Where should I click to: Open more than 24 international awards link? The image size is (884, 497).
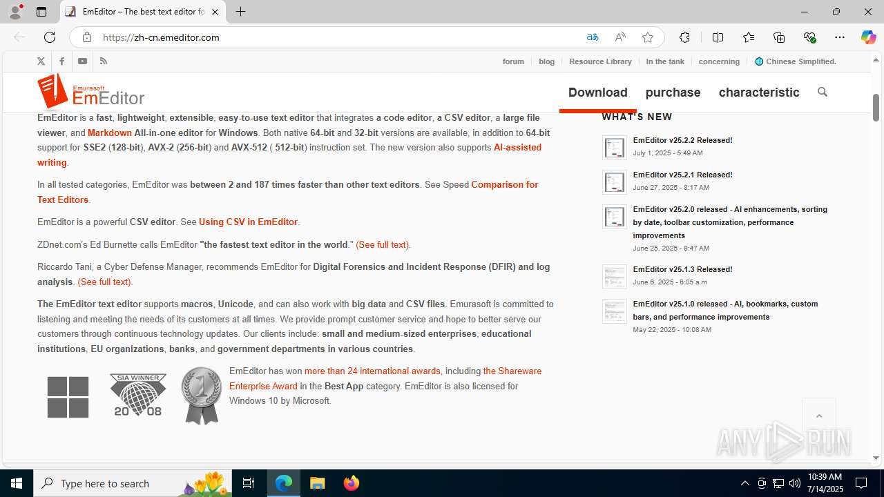[372, 371]
